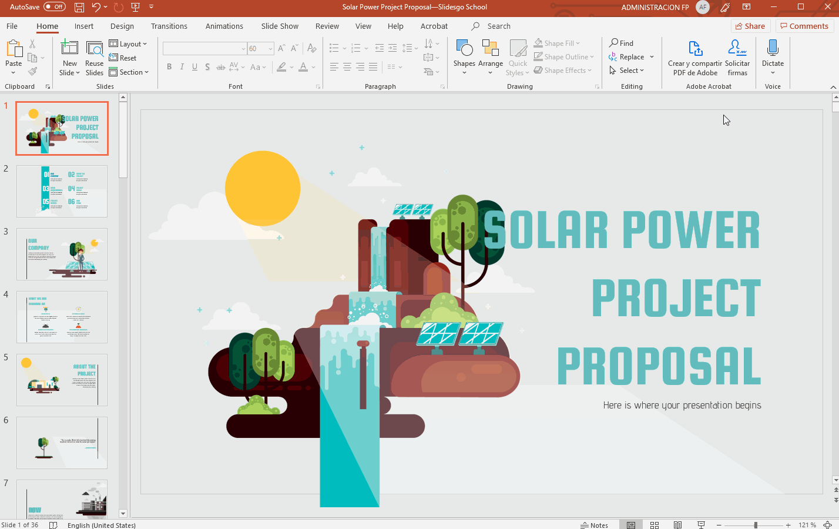The image size is (839, 529).
Task: Click the New Slide icon
Action: (69, 49)
